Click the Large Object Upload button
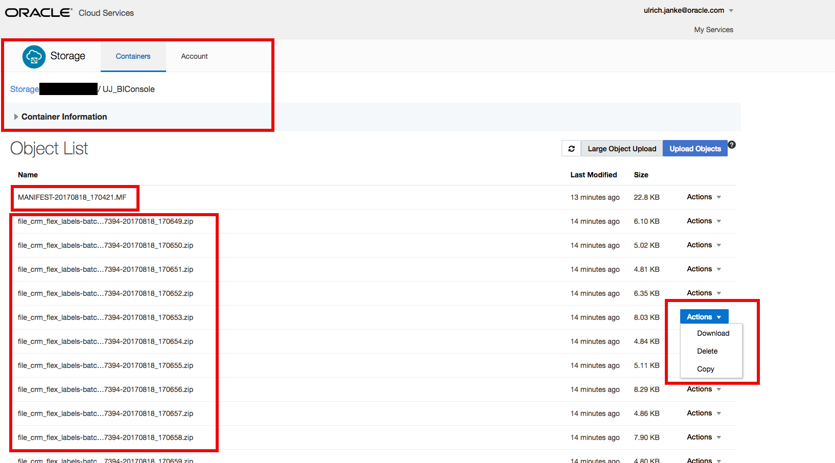Image resolution: width=835 pixels, height=463 pixels. coord(622,149)
